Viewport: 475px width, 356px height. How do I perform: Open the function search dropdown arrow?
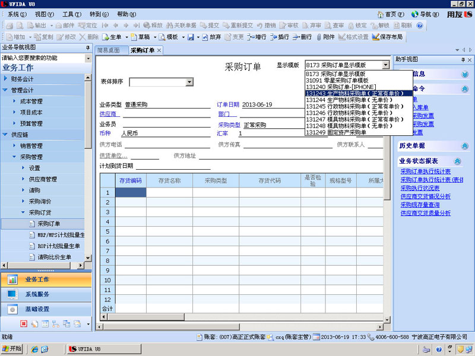(88, 58)
